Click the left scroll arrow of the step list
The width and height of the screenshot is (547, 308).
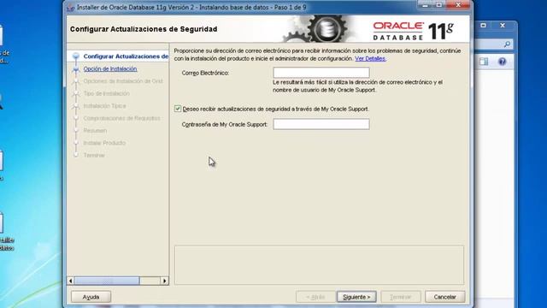71,281
